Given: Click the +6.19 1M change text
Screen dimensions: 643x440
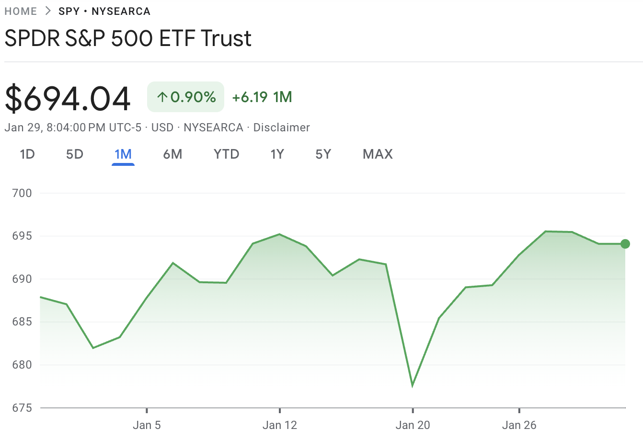Looking at the screenshot, I should coord(262,96).
